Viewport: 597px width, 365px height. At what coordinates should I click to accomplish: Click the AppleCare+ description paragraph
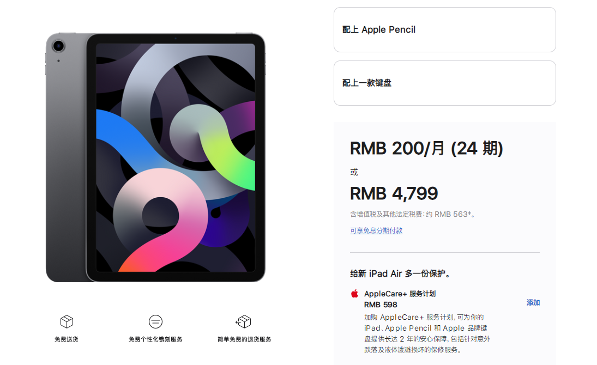[x=427, y=333]
